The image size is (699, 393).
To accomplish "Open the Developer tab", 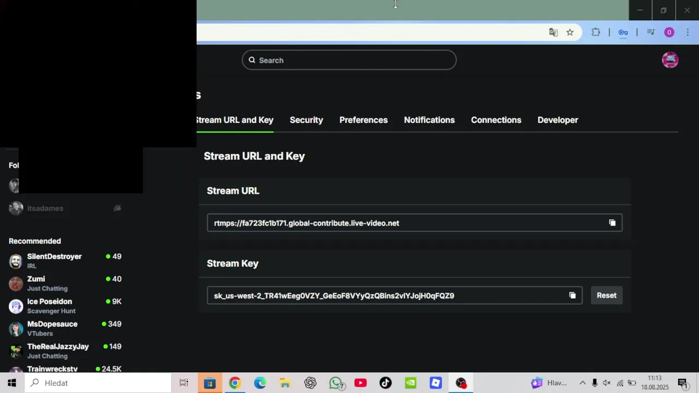I will pyautogui.click(x=558, y=120).
